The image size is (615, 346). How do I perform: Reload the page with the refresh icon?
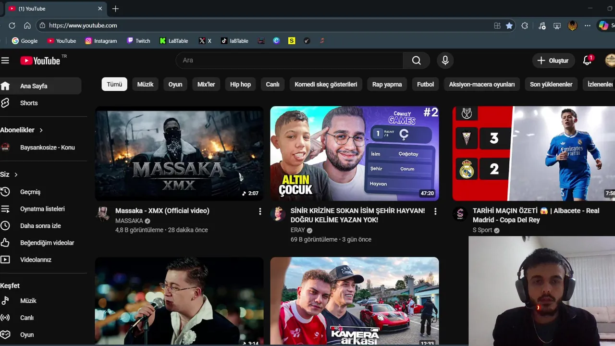tap(12, 25)
